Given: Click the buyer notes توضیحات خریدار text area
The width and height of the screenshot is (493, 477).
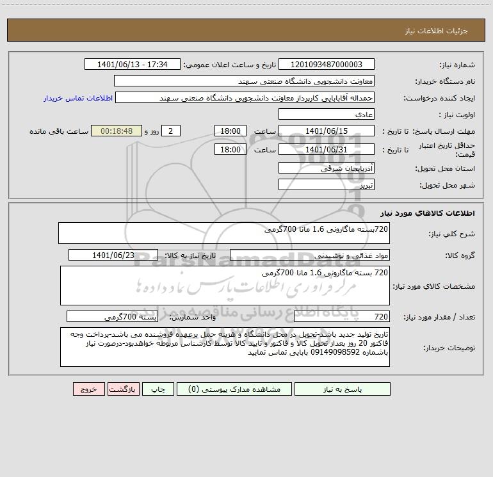Looking at the screenshot, I should coord(225,347).
